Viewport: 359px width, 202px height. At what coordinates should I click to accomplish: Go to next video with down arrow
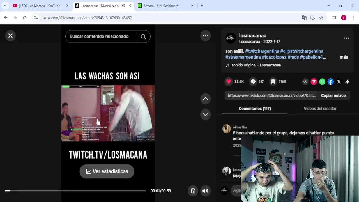pos(205,114)
